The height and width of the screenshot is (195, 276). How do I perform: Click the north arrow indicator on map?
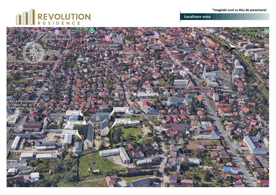point(231,47)
